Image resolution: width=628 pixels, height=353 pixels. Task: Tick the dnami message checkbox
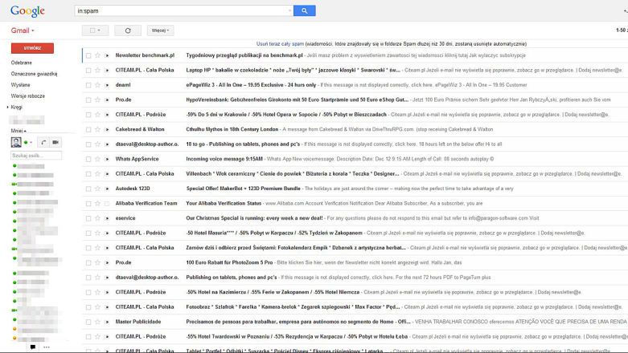pos(88,85)
